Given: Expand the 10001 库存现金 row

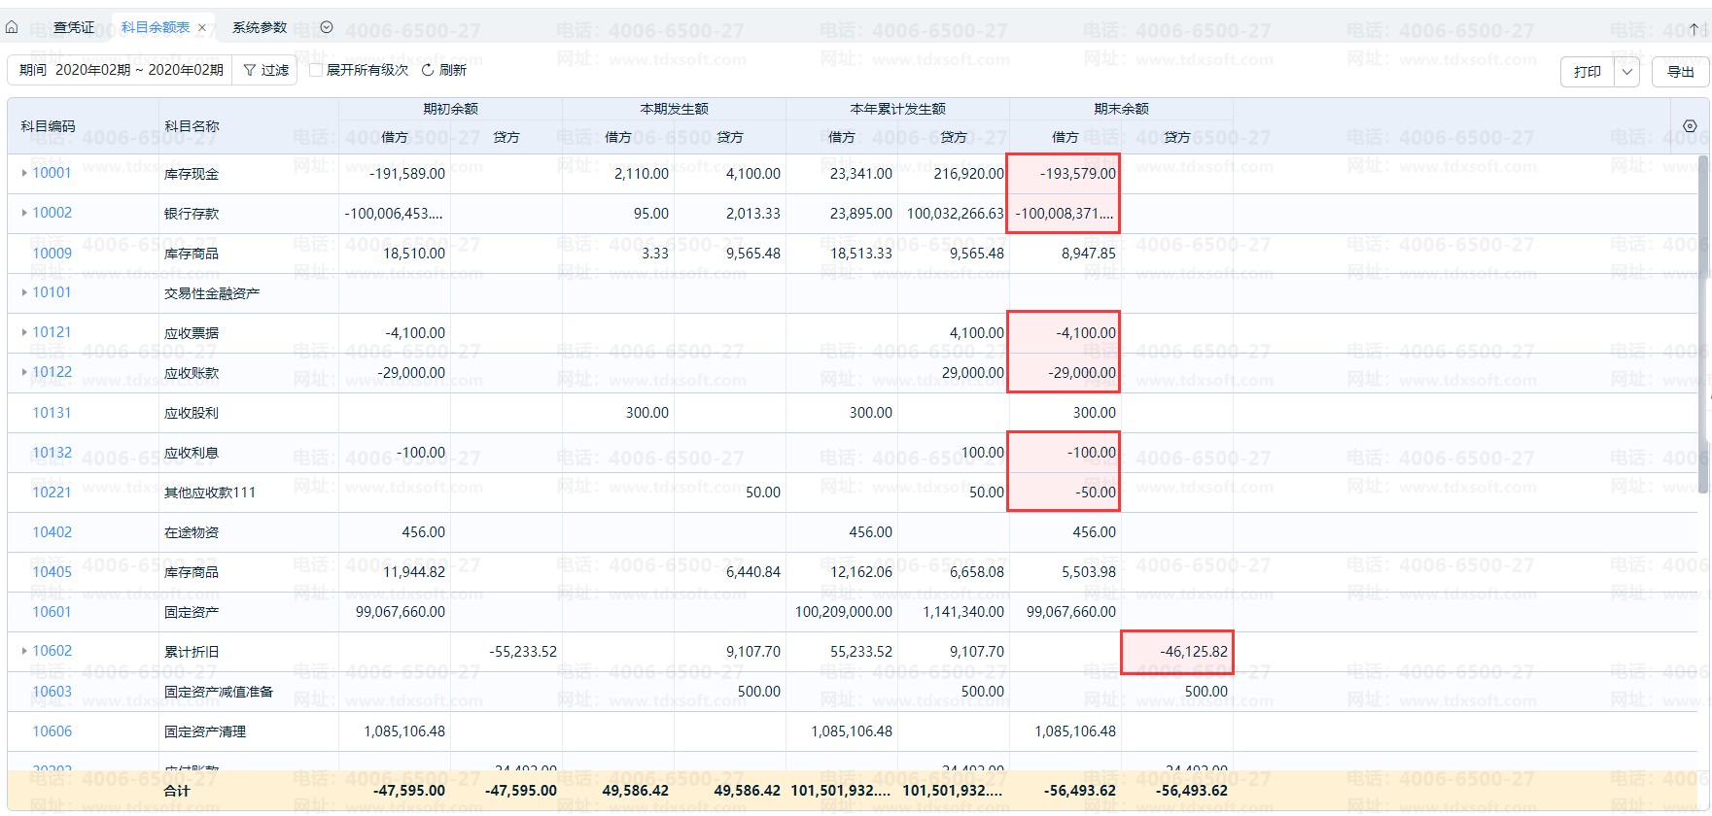Looking at the screenshot, I should pyautogui.click(x=24, y=173).
